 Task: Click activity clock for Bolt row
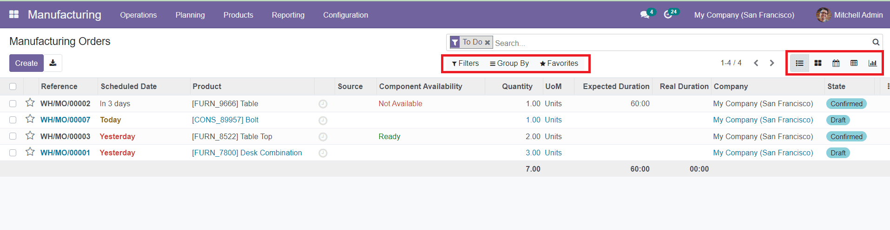(323, 121)
